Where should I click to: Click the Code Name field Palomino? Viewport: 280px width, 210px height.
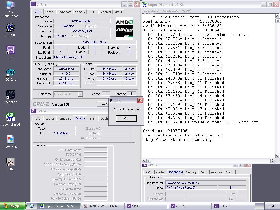[68, 26]
